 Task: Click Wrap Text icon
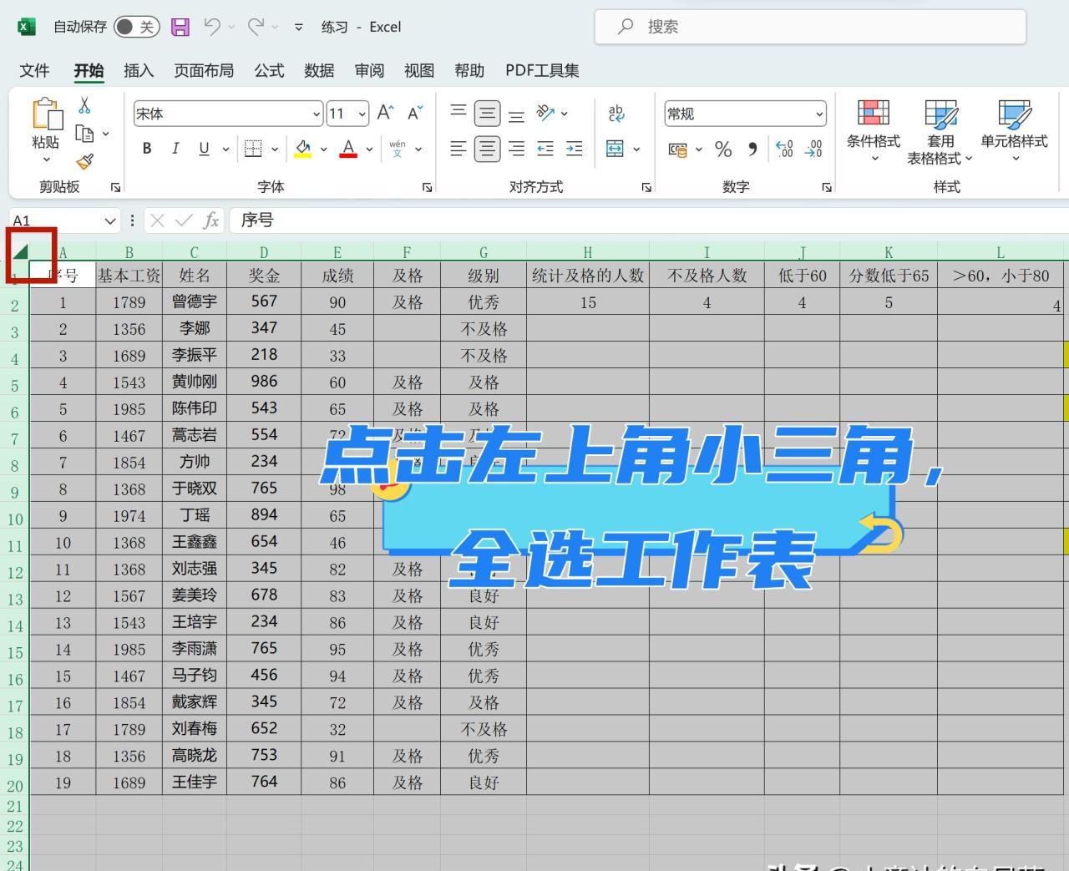(x=616, y=113)
